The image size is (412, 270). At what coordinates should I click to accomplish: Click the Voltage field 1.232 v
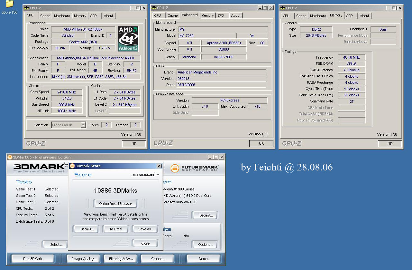pyautogui.click(x=104, y=48)
